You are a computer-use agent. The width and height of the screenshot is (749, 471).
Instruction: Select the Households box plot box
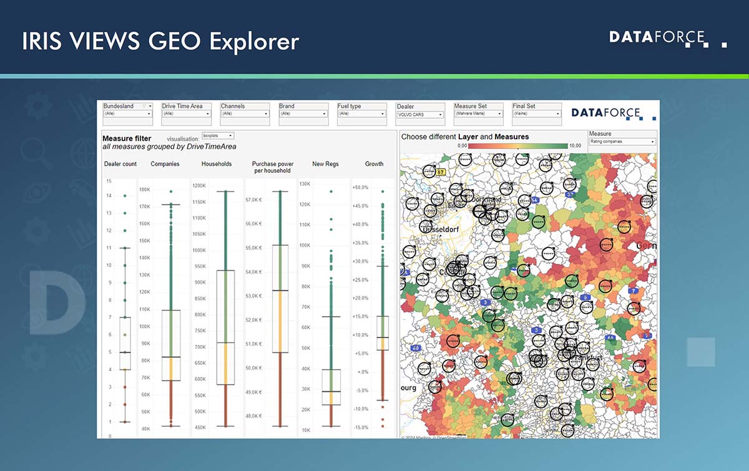[x=225, y=328]
